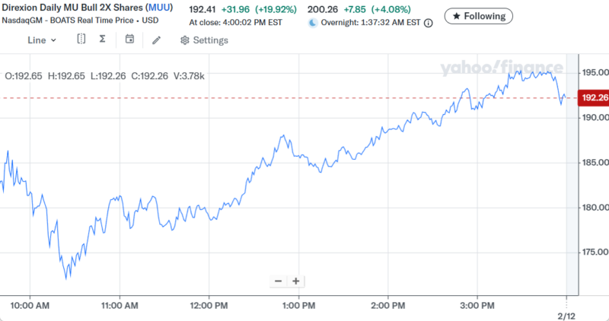Click the MUU ticker symbol link

coord(158,8)
